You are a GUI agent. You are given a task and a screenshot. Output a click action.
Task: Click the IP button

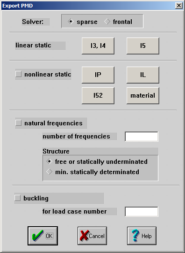point(98,75)
